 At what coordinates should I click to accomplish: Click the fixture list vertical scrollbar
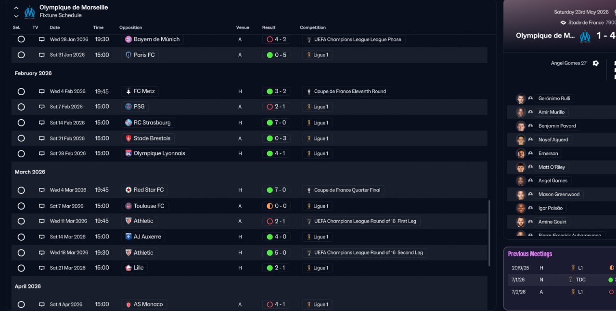pos(489,233)
